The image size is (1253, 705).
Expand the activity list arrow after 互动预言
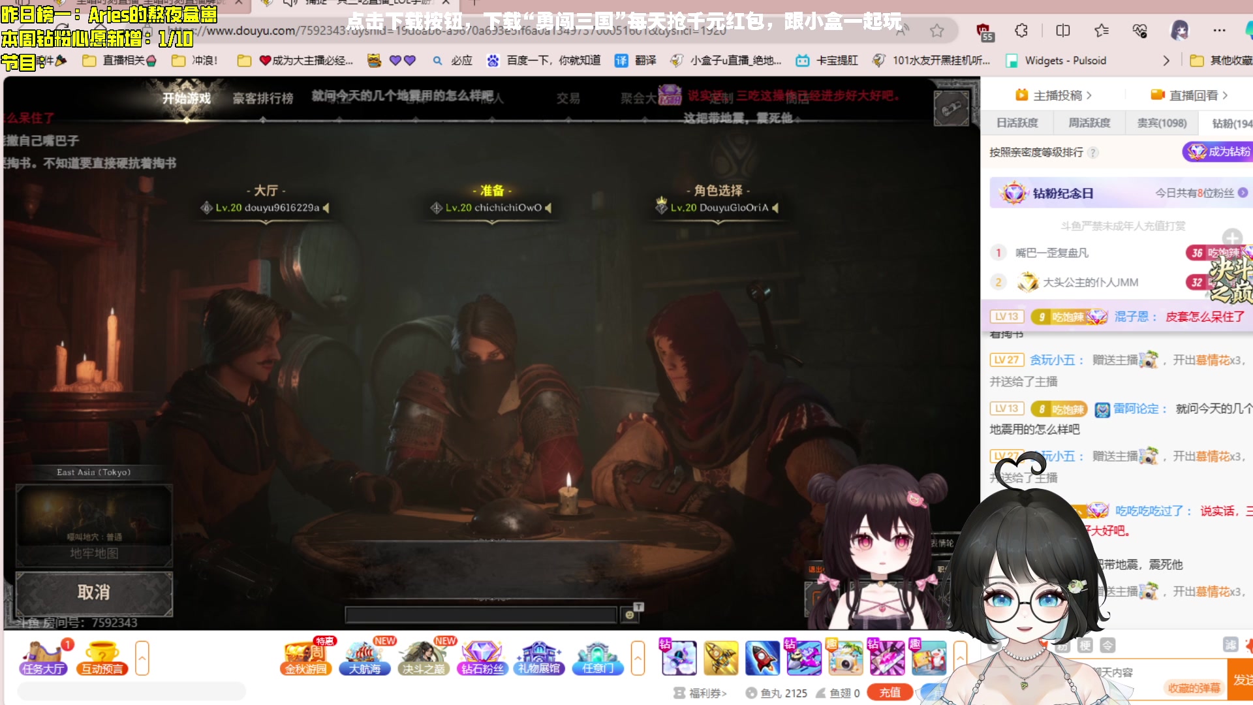tap(142, 657)
